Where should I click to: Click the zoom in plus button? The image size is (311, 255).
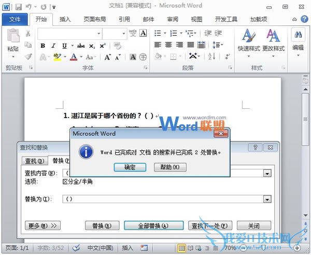point(297,247)
